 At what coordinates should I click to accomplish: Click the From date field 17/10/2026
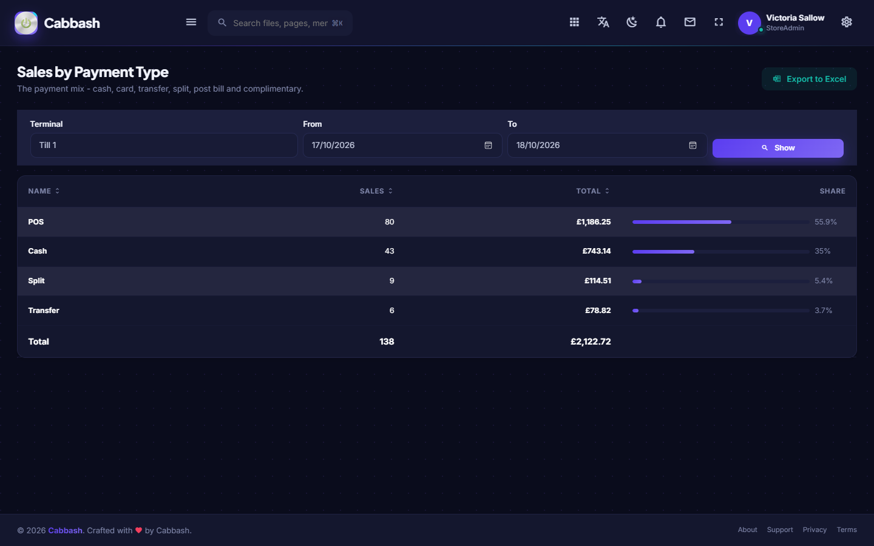pos(402,146)
